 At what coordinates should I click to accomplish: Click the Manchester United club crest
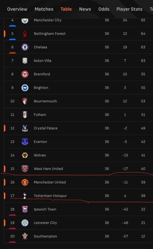(25, 182)
